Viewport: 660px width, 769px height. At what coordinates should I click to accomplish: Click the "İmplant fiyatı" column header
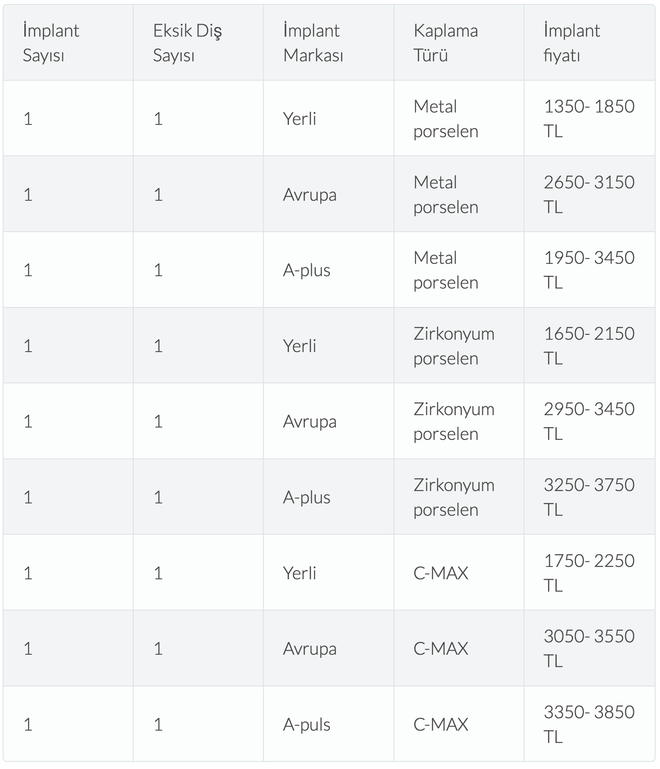tap(572, 43)
